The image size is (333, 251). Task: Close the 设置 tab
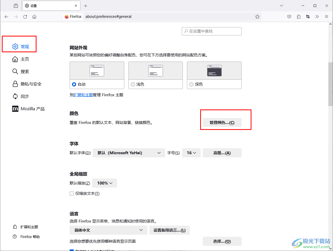76,6
